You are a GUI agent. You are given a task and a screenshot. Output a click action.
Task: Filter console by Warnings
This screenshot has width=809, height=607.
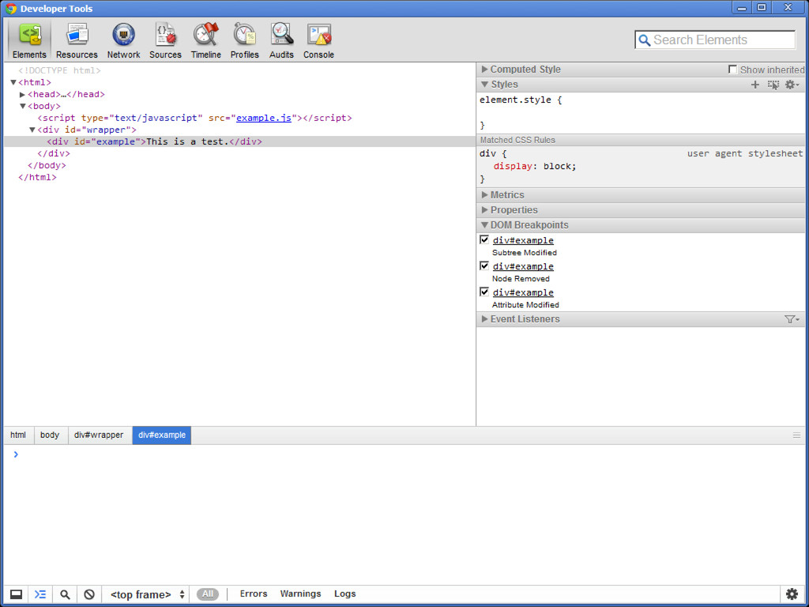[x=300, y=594]
